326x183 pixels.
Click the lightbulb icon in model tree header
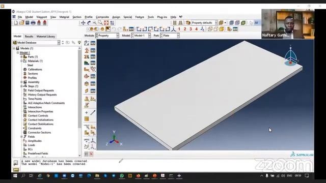[x=79, y=43]
